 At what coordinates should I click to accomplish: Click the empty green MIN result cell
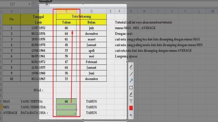click(66, 107)
